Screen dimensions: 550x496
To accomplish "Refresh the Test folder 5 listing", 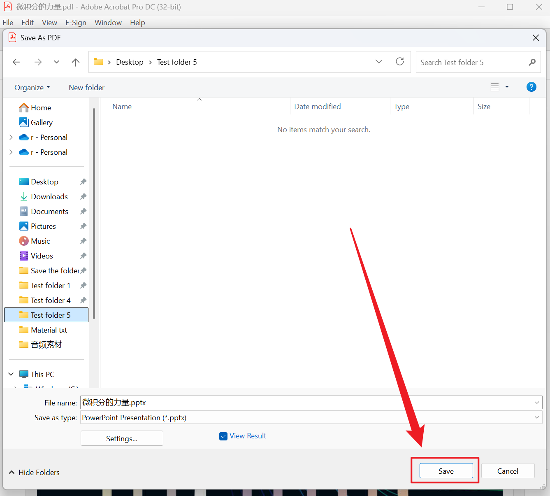I will 399,62.
